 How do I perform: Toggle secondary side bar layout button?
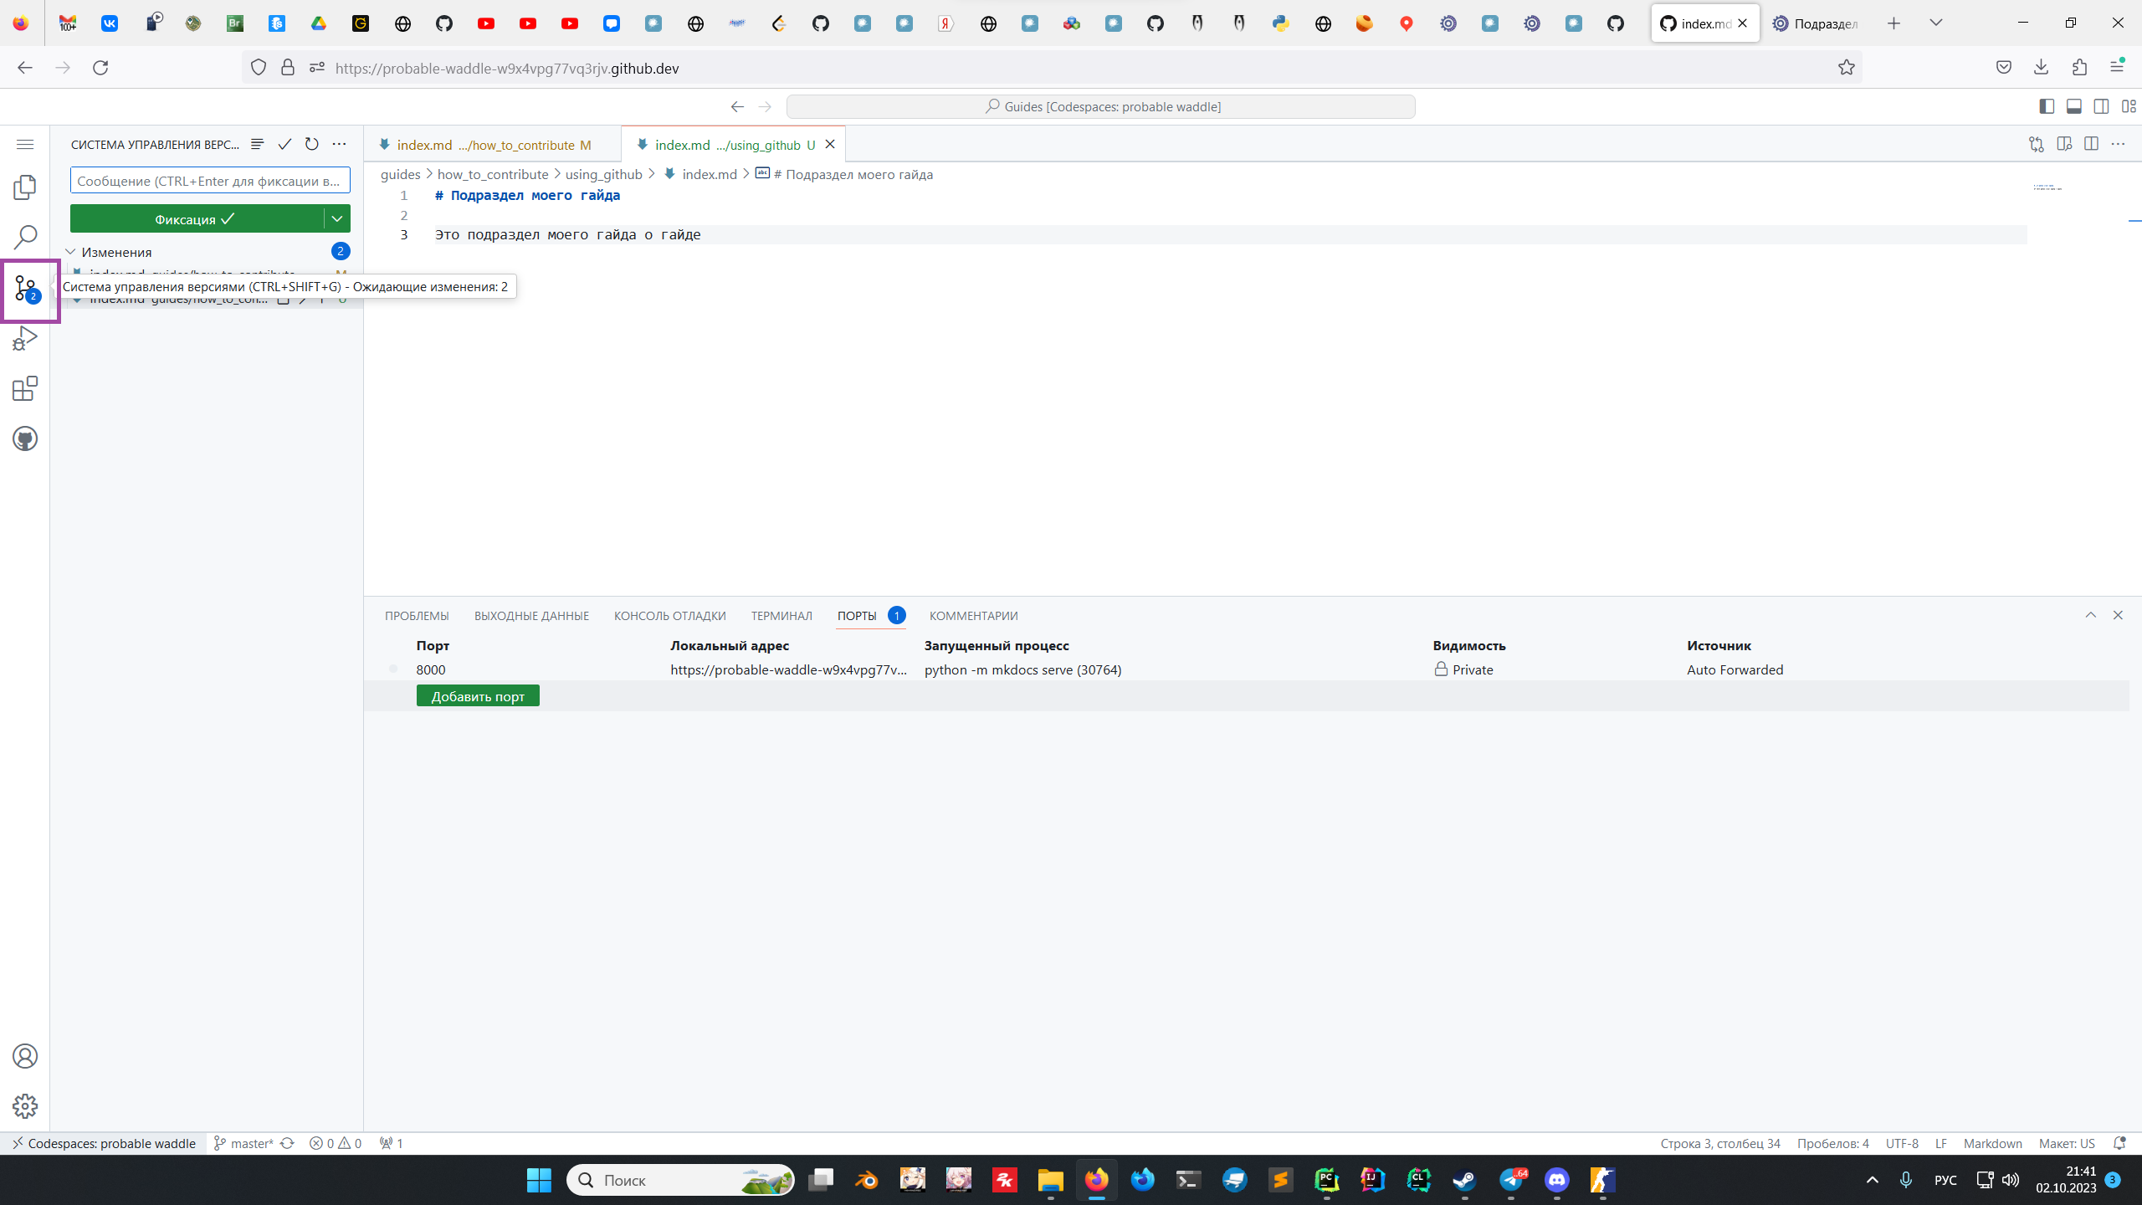2101,106
